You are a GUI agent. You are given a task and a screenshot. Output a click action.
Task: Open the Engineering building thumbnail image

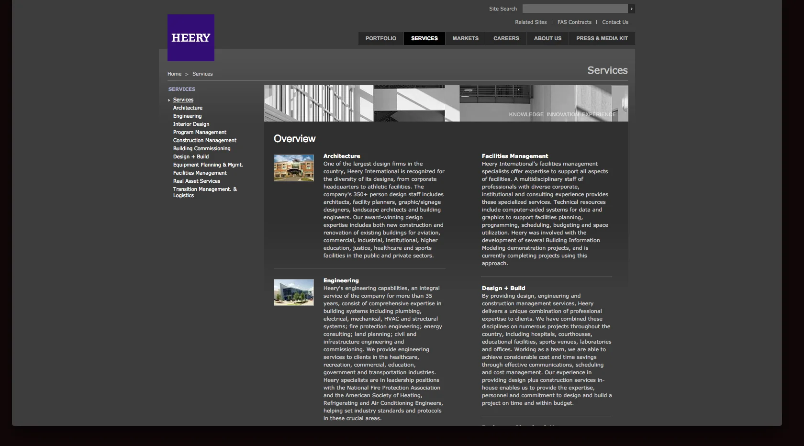tap(293, 292)
